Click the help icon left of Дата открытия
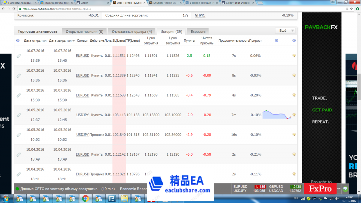Screen dimensions: 361x203 (x=18, y=40)
